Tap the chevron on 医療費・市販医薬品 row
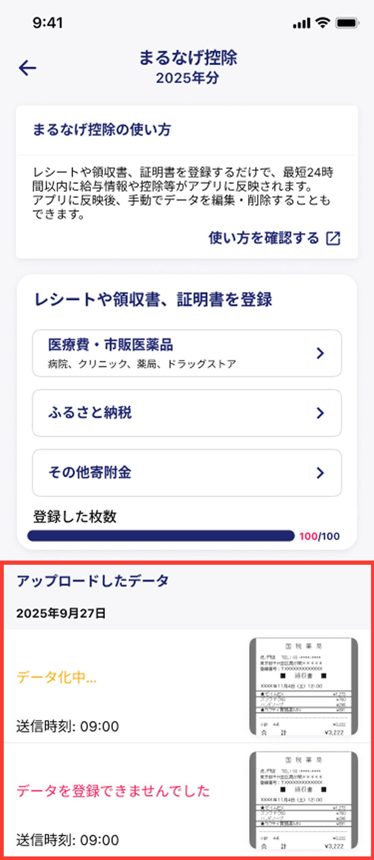The height and width of the screenshot is (860, 374). point(320,353)
